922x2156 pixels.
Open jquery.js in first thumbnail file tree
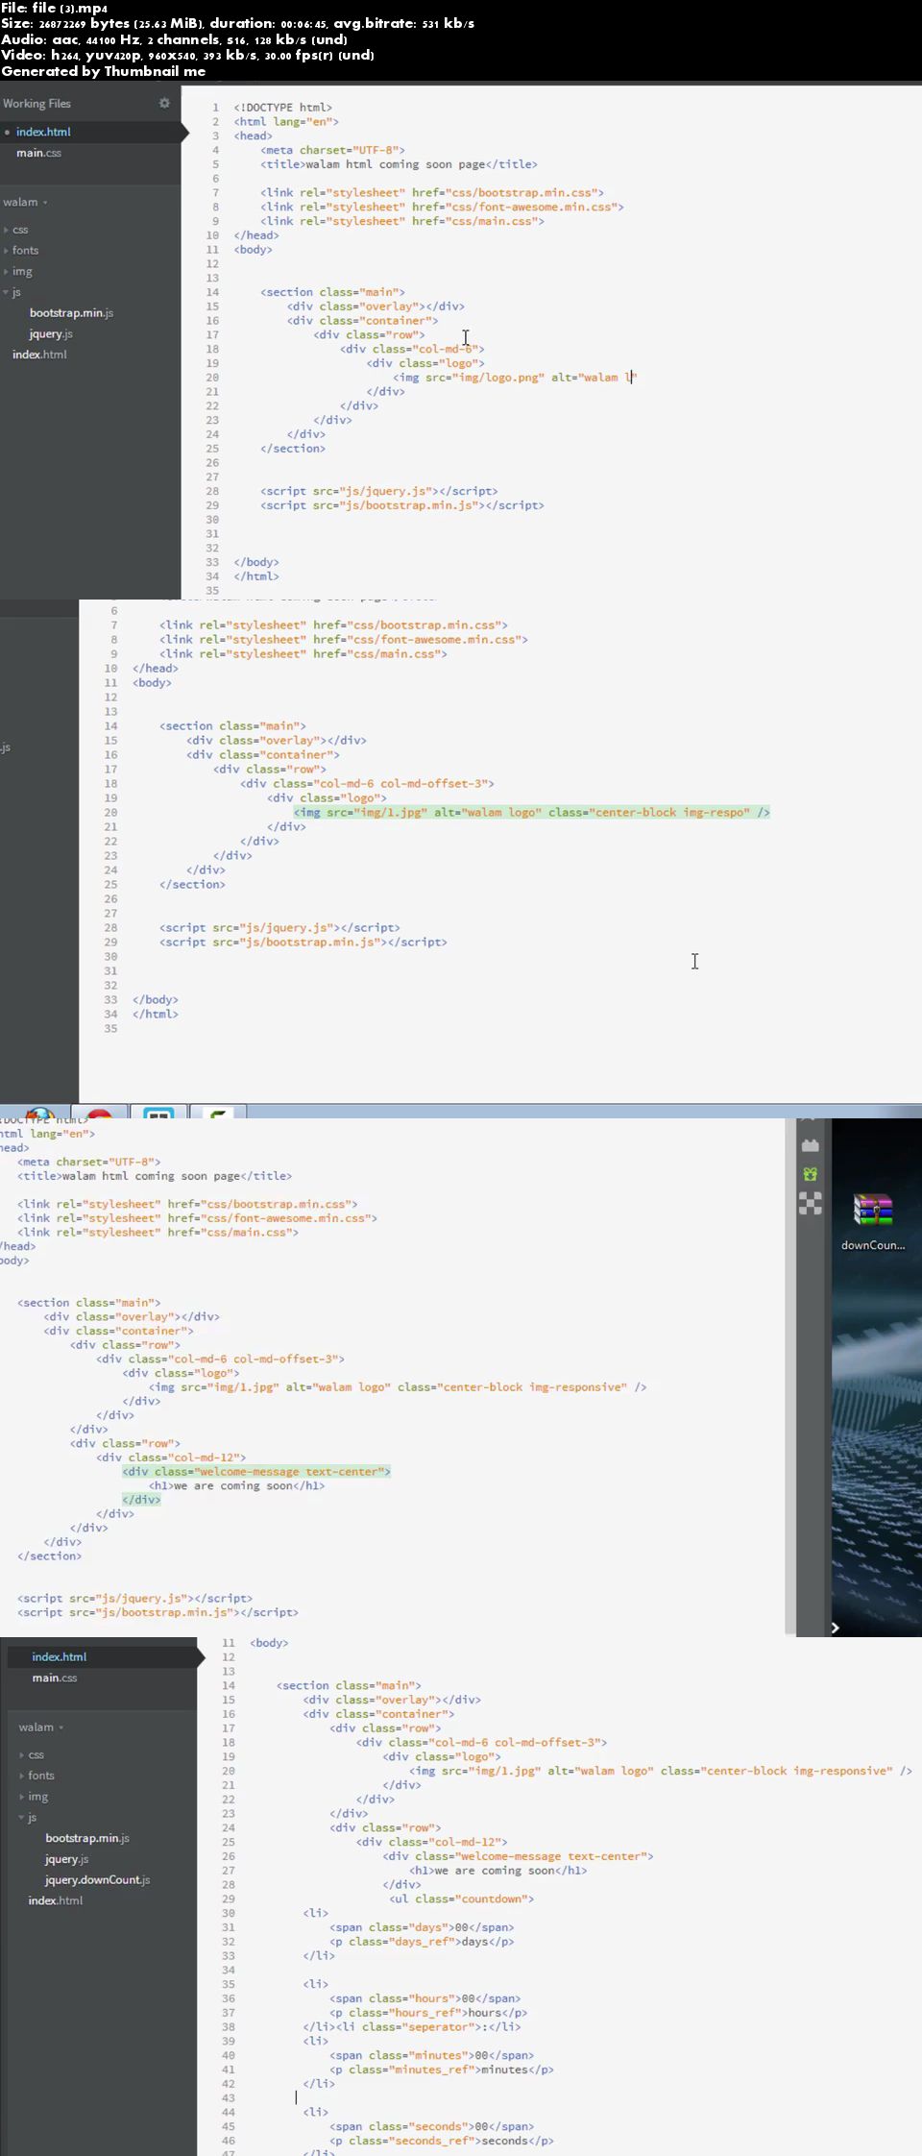point(51,334)
